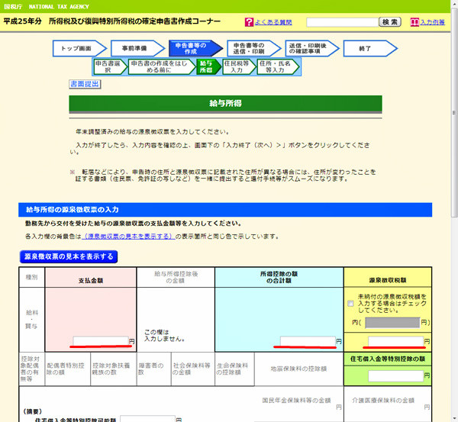Click the この欄は入力しません text

coord(164,336)
